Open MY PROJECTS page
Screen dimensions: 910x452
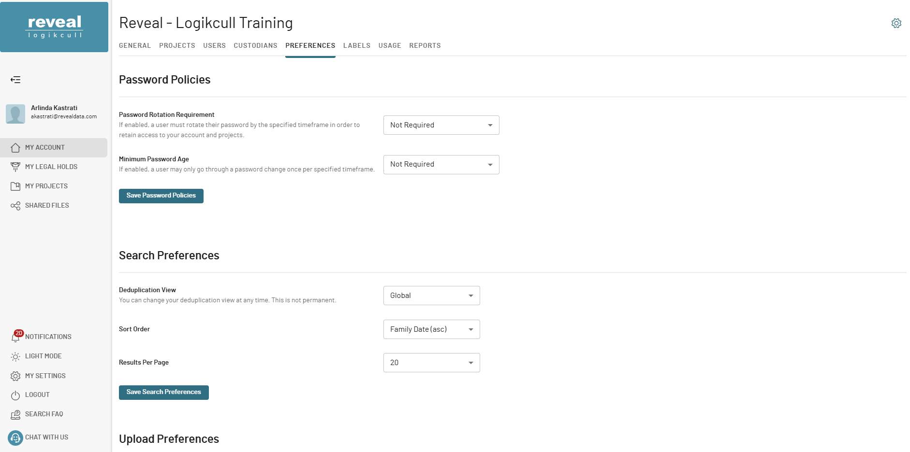pyautogui.click(x=46, y=186)
